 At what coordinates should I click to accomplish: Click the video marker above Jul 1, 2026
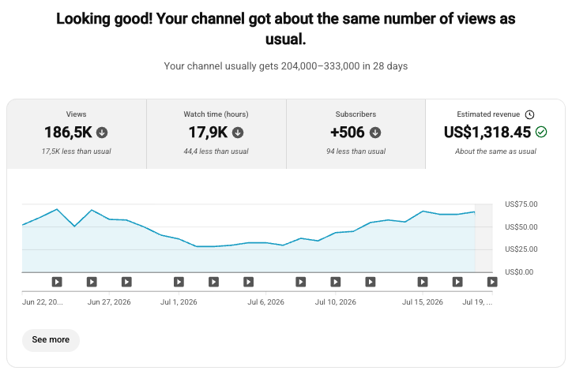[x=179, y=282]
